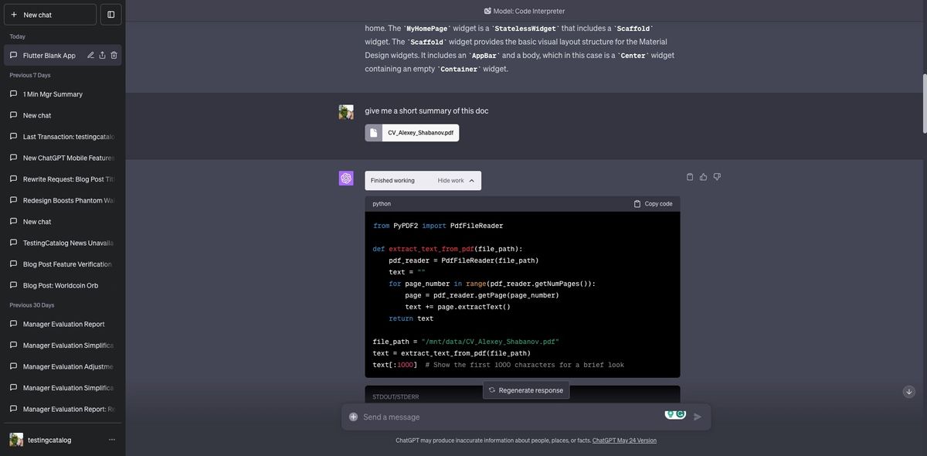Open the CV_Alexey_Shabanov.pdf attachment

(x=412, y=131)
